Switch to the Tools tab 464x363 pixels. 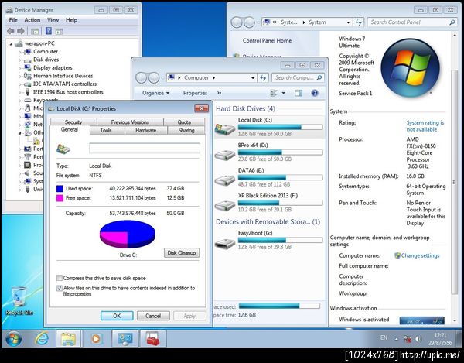(x=106, y=130)
